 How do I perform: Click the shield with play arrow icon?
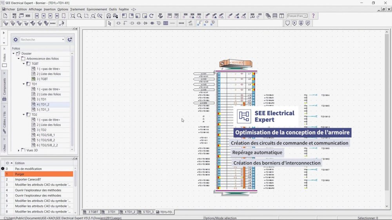tap(294, 23)
